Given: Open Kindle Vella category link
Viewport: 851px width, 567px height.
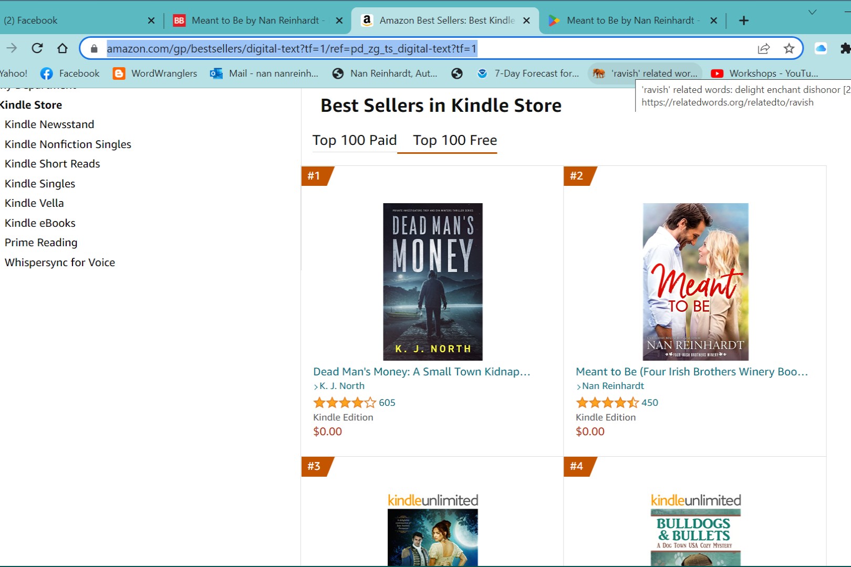Looking at the screenshot, I should 34,203.
